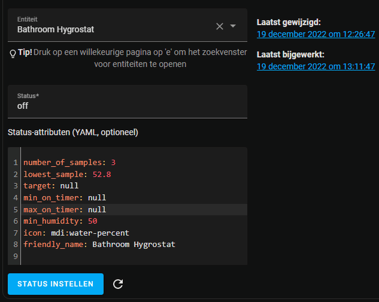
Task: Click empty line 9 in the YAML editor
Action: pyautogui.click(x=134, y=256)
